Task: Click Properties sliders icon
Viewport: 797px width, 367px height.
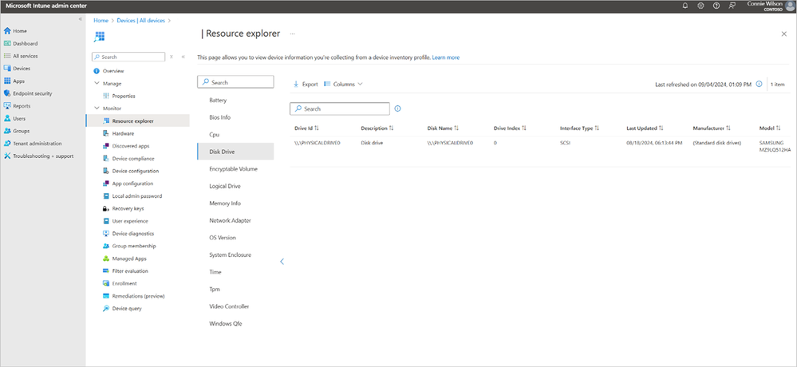Action: click(x=106, y=96)
